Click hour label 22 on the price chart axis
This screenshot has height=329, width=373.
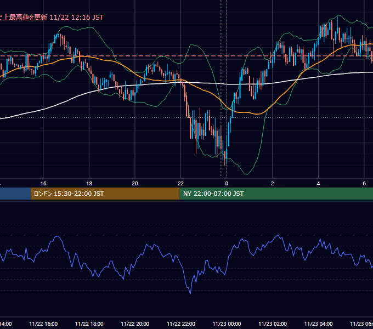(x=181, y=184)
